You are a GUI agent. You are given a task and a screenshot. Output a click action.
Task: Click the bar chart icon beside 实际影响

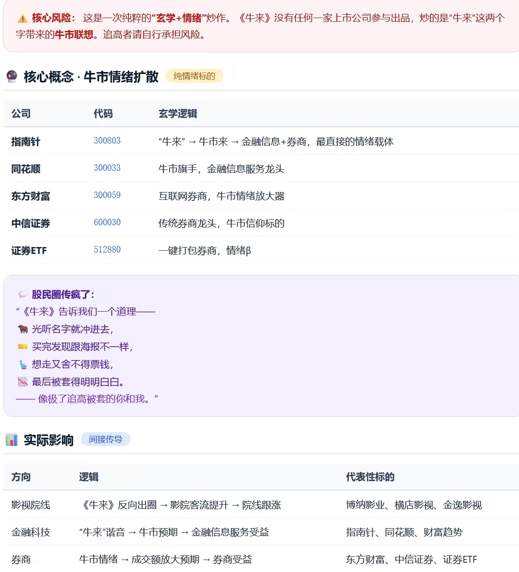tap(12, 440)
